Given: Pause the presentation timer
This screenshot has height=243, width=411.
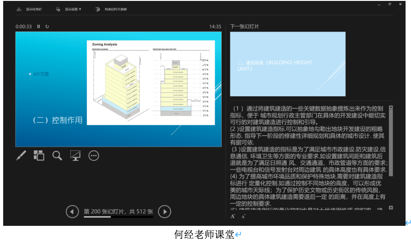Looking at the screenshot, I should coord(39,27).
